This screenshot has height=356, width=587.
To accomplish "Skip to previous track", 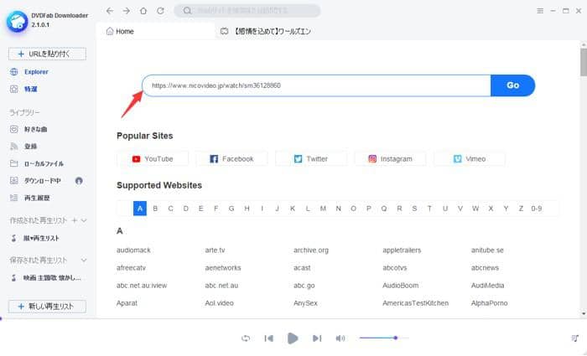I will [269, 338].
